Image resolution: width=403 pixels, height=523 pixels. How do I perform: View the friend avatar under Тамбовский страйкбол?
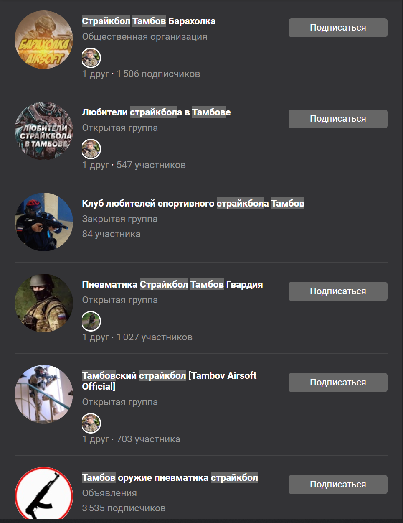[91, 423]
